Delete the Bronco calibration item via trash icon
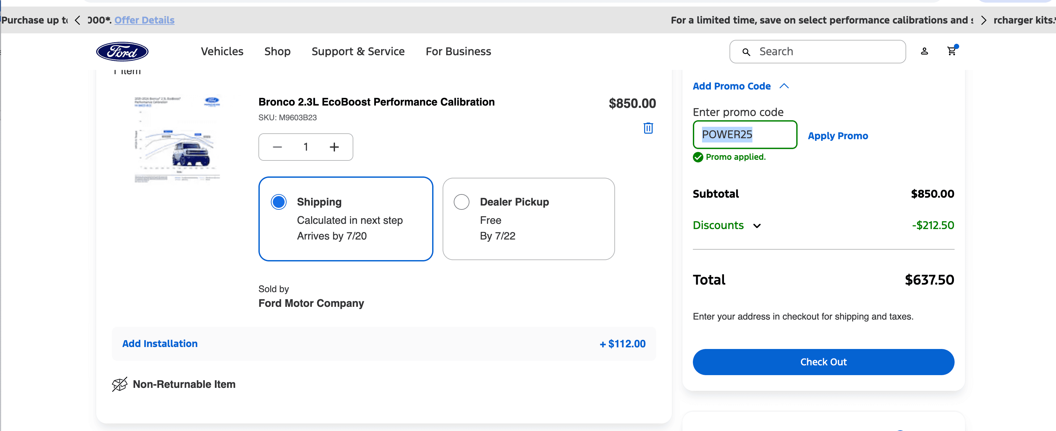 coord(648,128)
